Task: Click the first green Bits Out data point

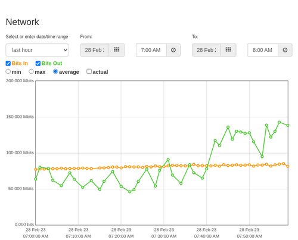Action: tap(36, 179)
